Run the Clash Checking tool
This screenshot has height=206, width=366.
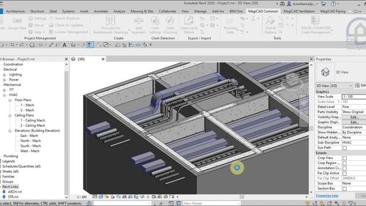[x=170, y=21]
